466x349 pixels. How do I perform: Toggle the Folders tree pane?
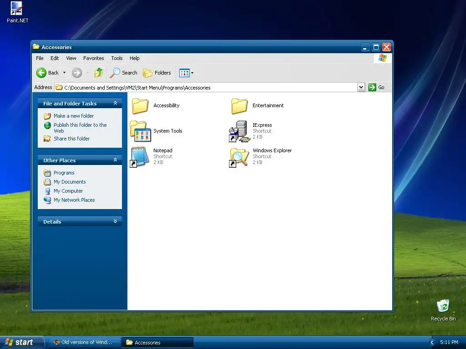(157, 73)
